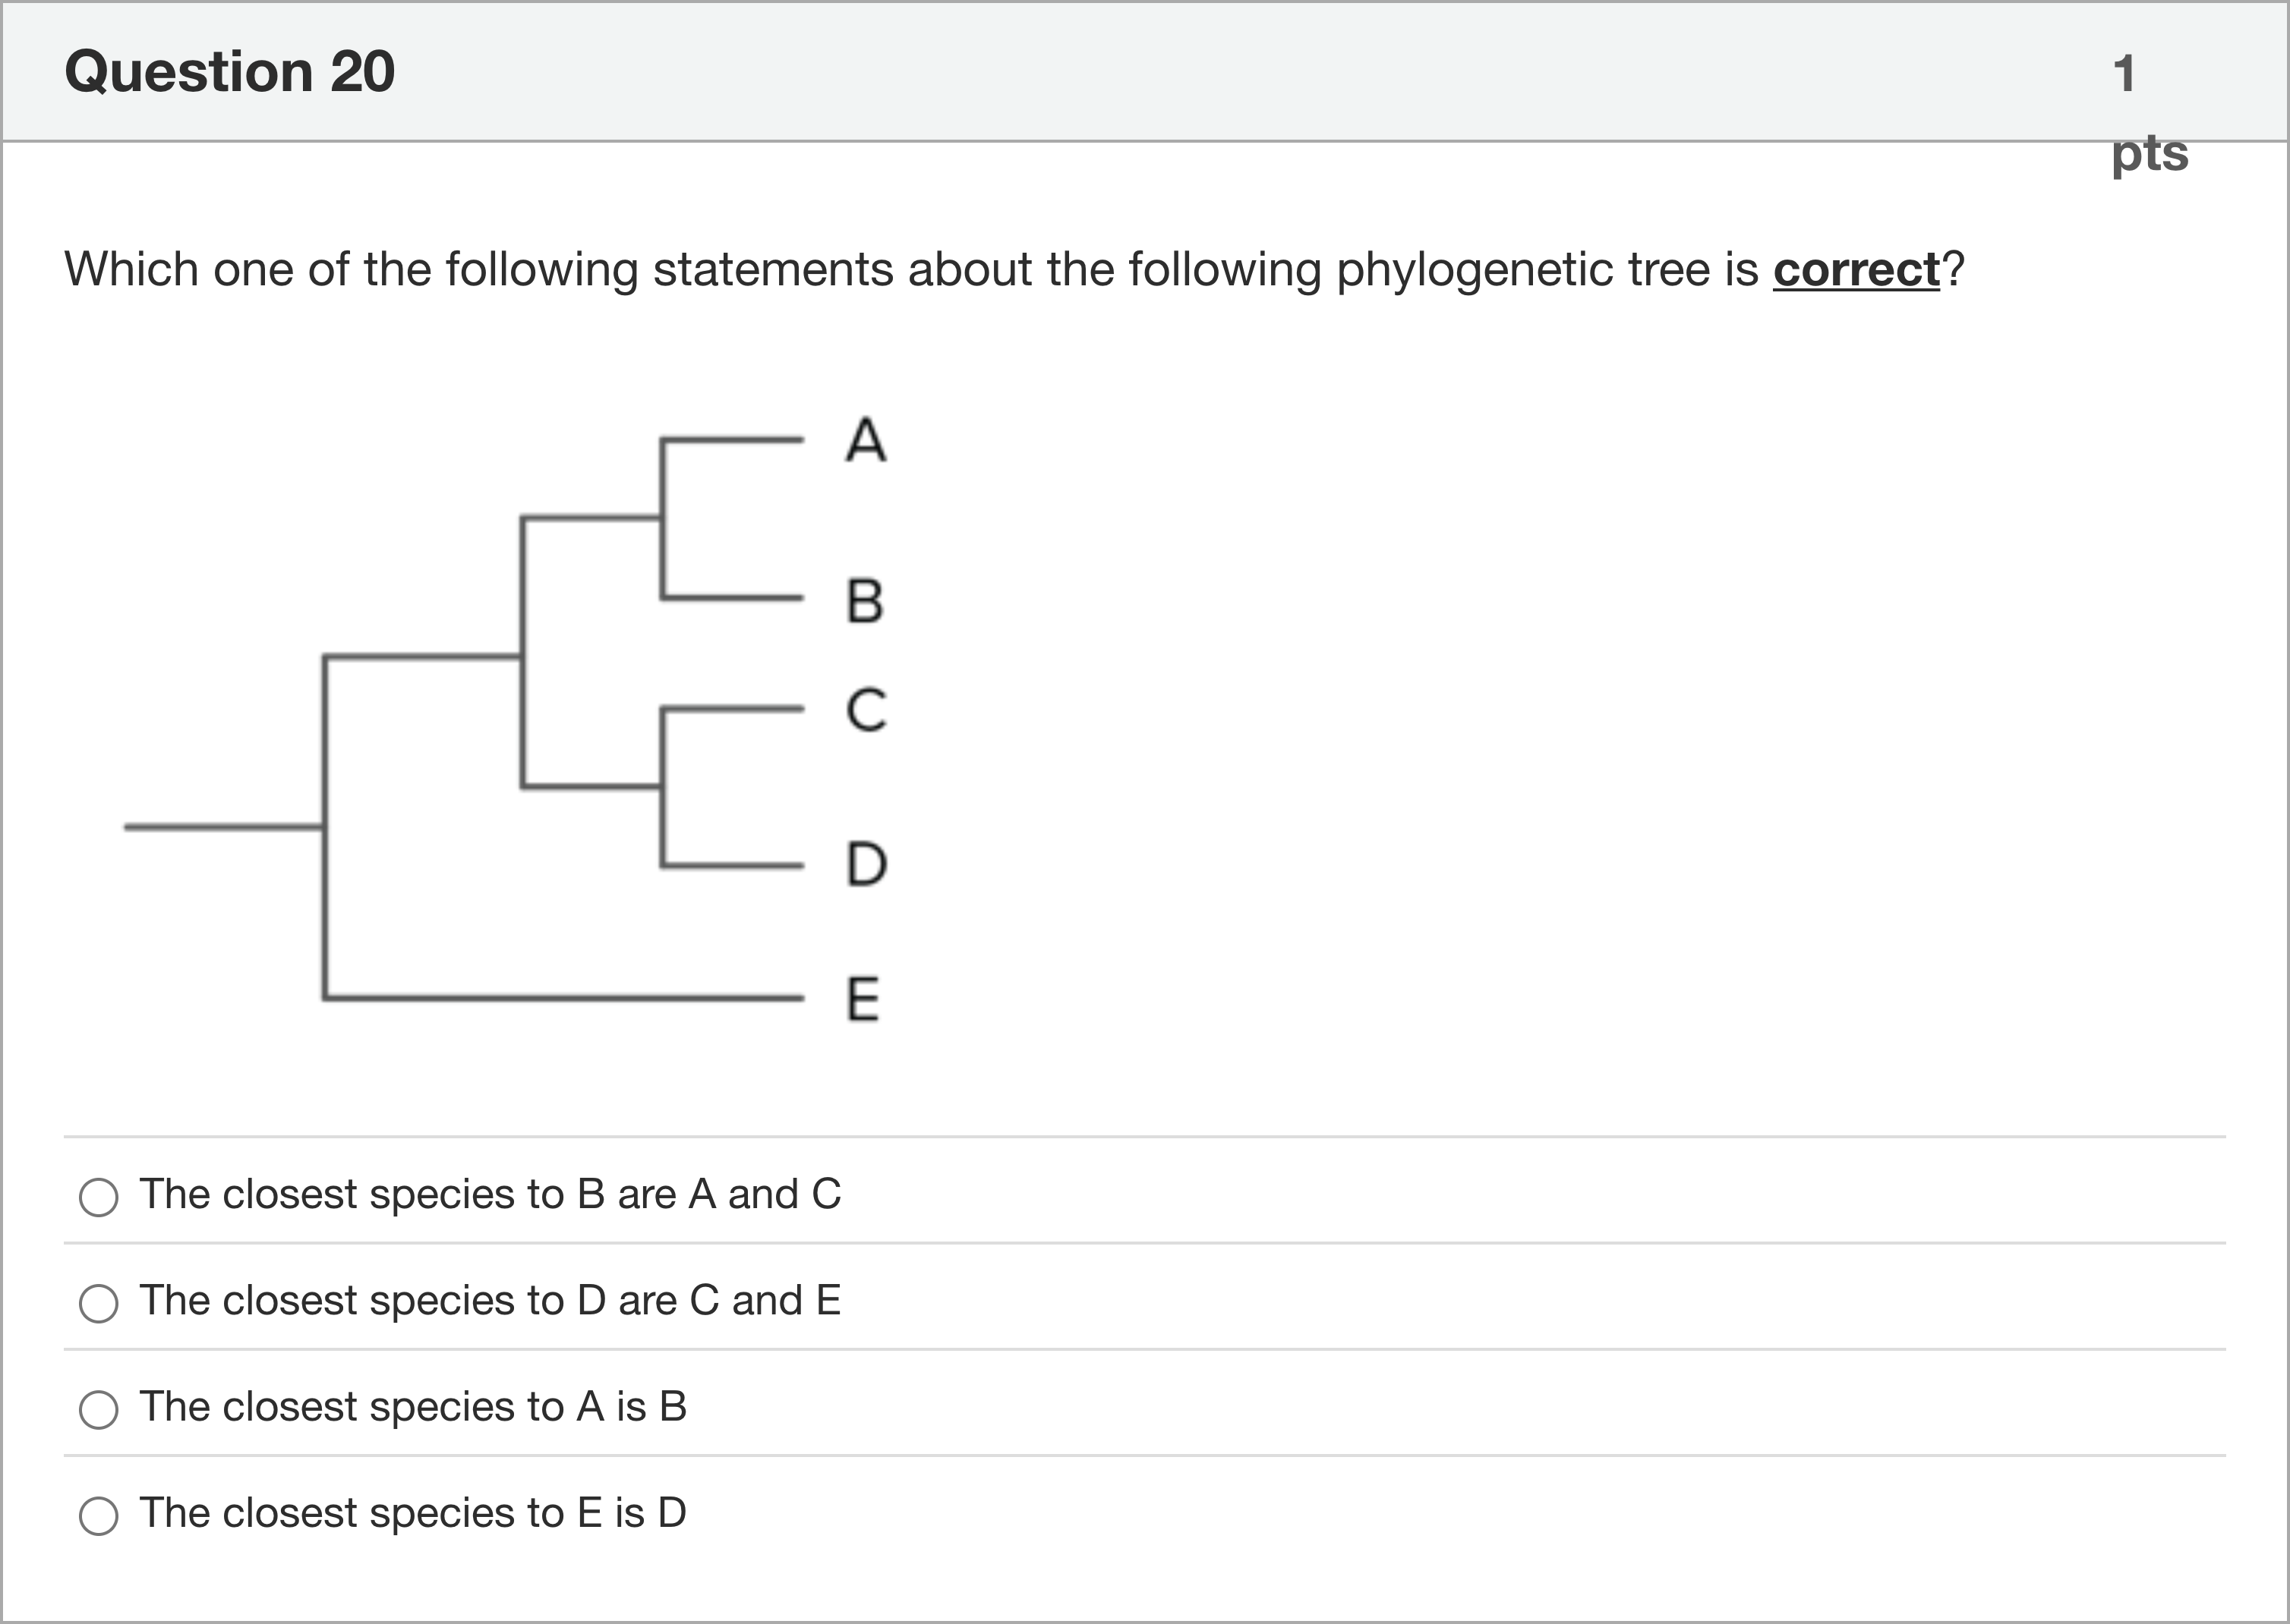Click the node joining branches A and B
This screenshot has height=1624, width=2290.
point(661,518)
